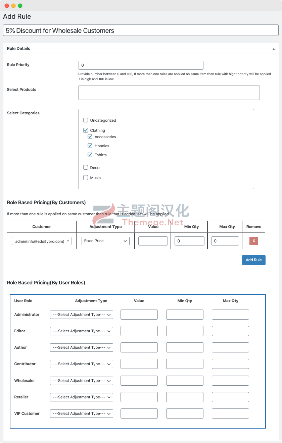The height and width of the screenshot is (443, 282).
Task: Check the Uncategorized category
Action: tap(86, 120)
